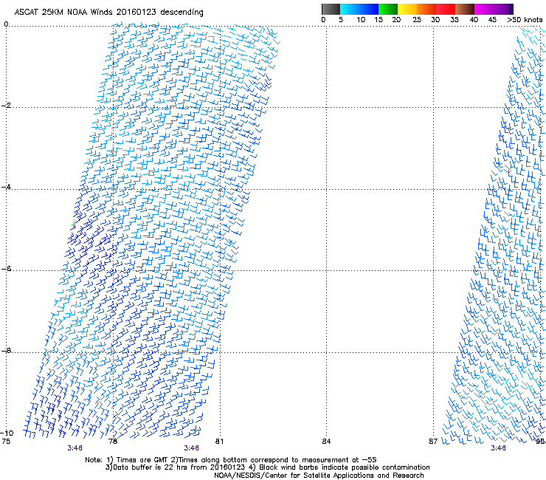Click the 'NOAA/NESDIS/Center for Satellite Applications and Research' credit
The width and height of the screenshot is (546, 480).
319,476
